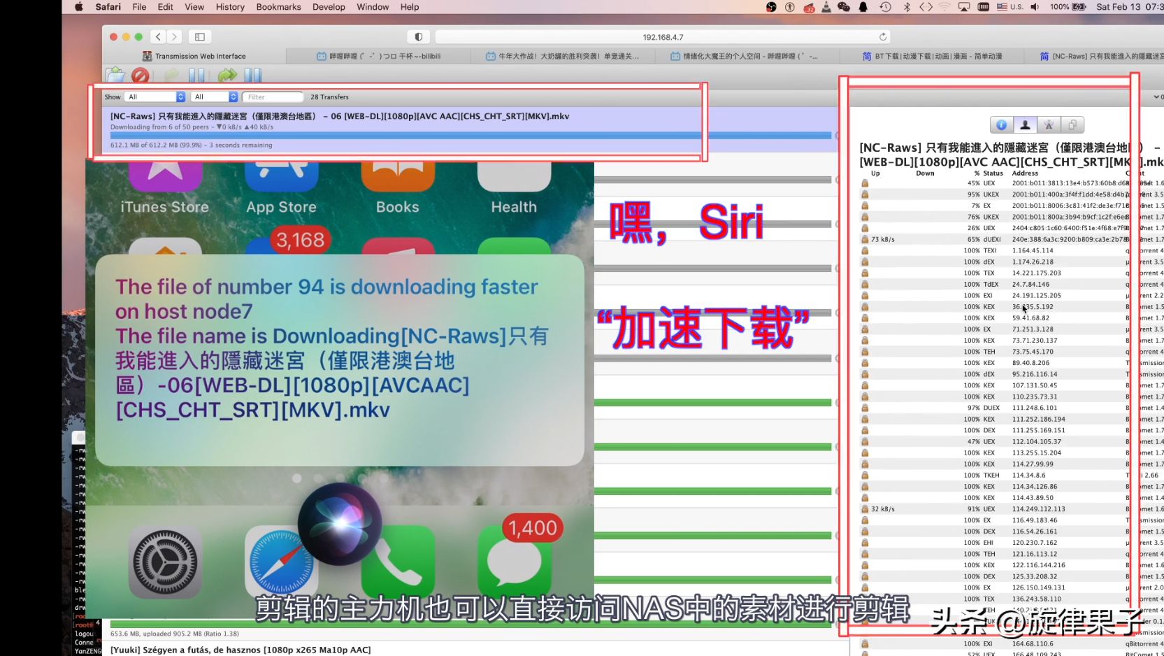Open the Edit menu
Viewport: 1164px width, 656px height.
click(166, 7)
